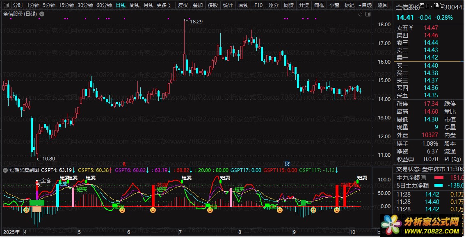Click the 涨停 17.34 limit-up value
Image resolution: width=466 pixels, height=238 pixels.
(431, 104)
